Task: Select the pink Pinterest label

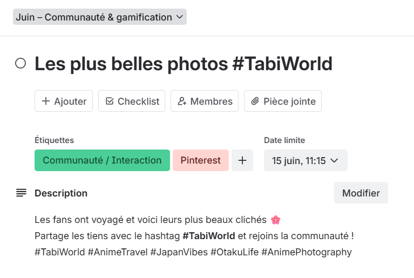Action: (201, 160)
